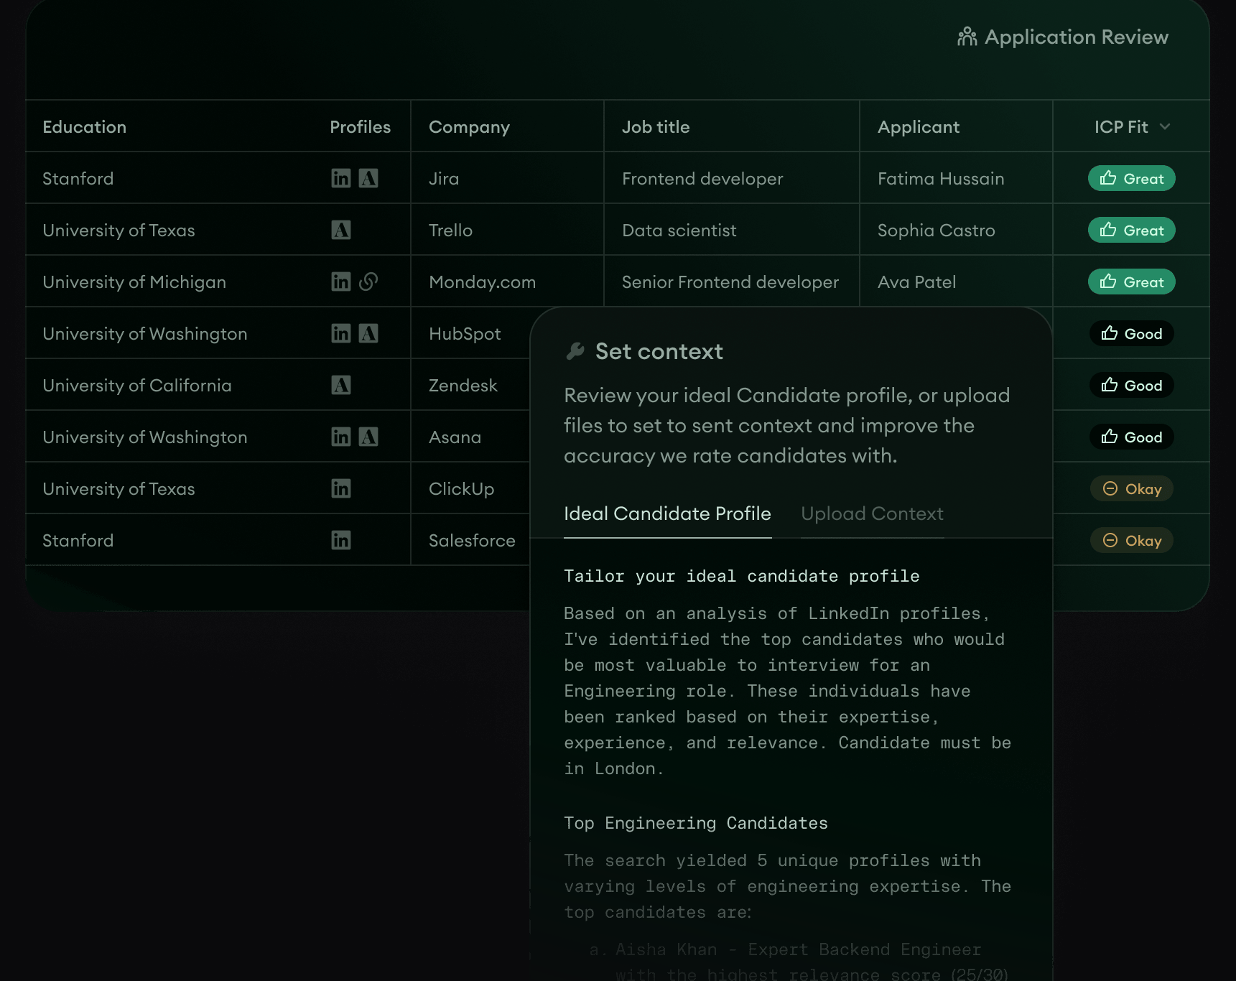Click the Applicant column header
The image size is (1236, 981).
point(919,127)
